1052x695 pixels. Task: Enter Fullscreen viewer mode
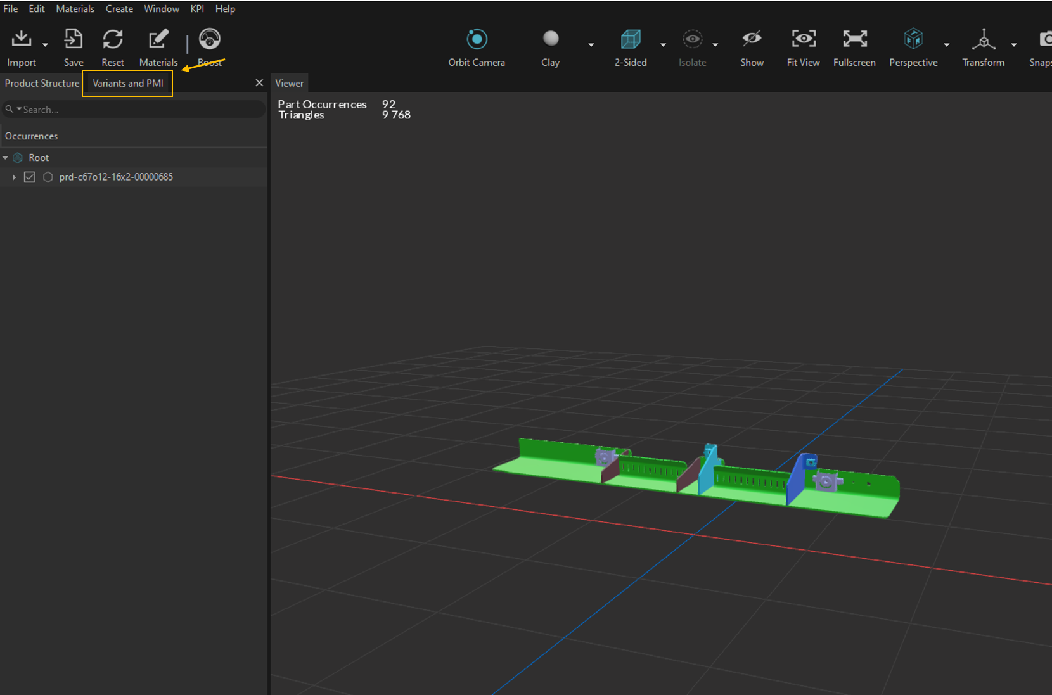854,39
